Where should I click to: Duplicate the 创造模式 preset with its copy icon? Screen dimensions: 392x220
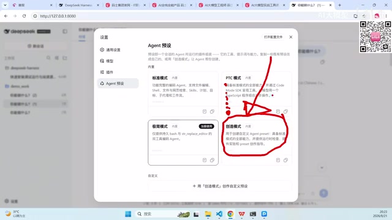[x=285, y=160]
